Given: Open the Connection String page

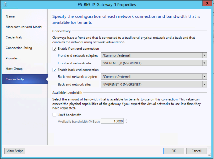Looking at the screenshot, I should (19, 48).
